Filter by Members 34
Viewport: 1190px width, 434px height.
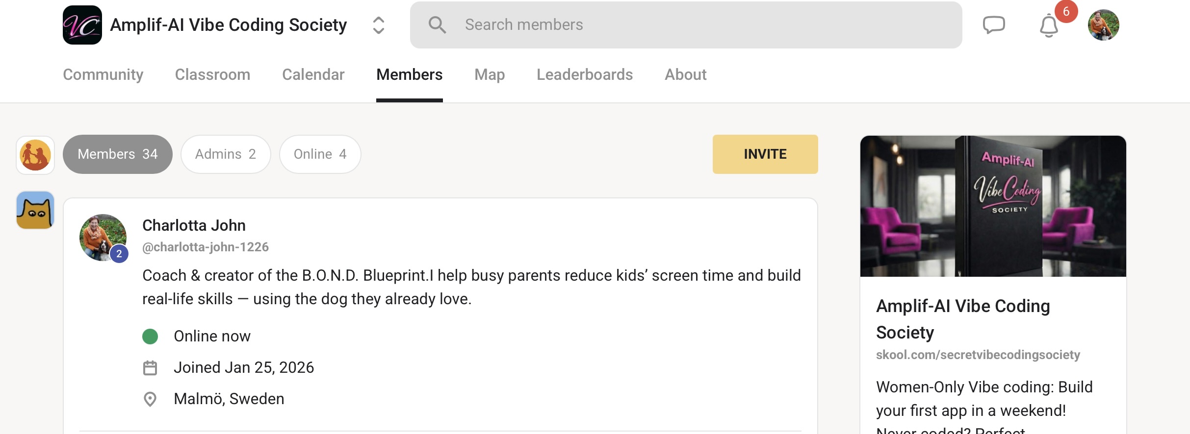[118, 154]
